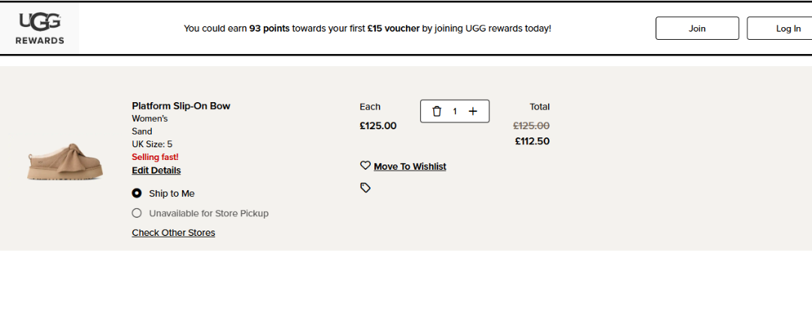The width and height of the screenshot is (812, 320).
Task: Click the price tag promo icon
Action: coord(365,188)
